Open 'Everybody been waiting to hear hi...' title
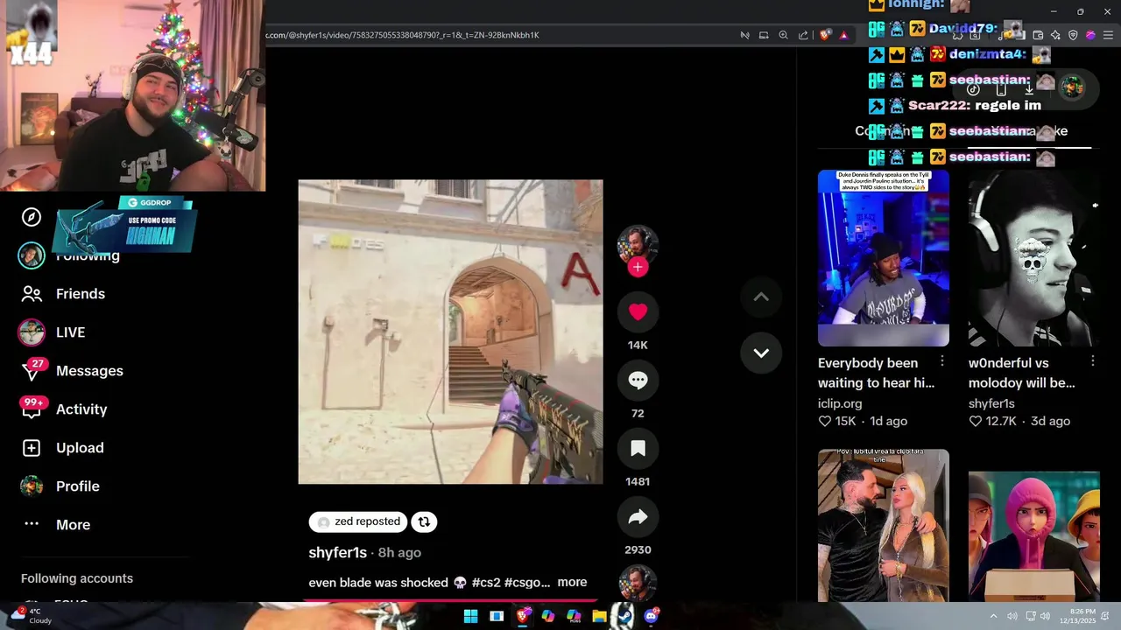 (x=876, y=373)
